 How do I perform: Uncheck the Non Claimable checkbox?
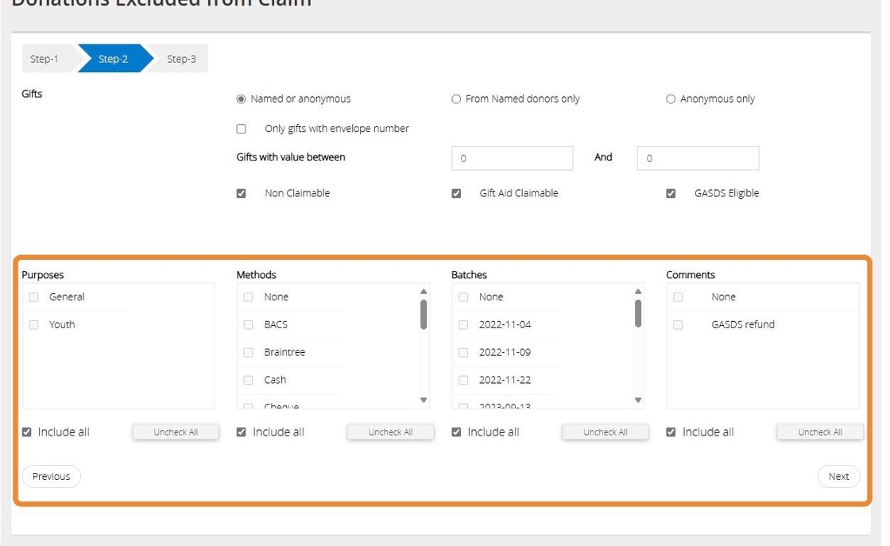[x=242, y=194]
